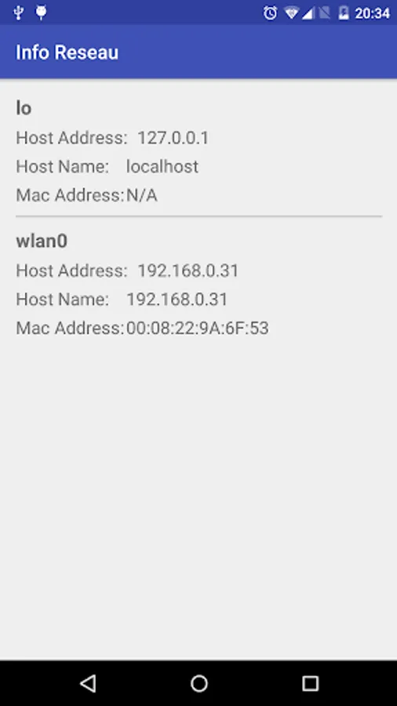Tap the 20:34 clock in status bar
The width and height of the screenshot is (397, 706).
[372, 13]
